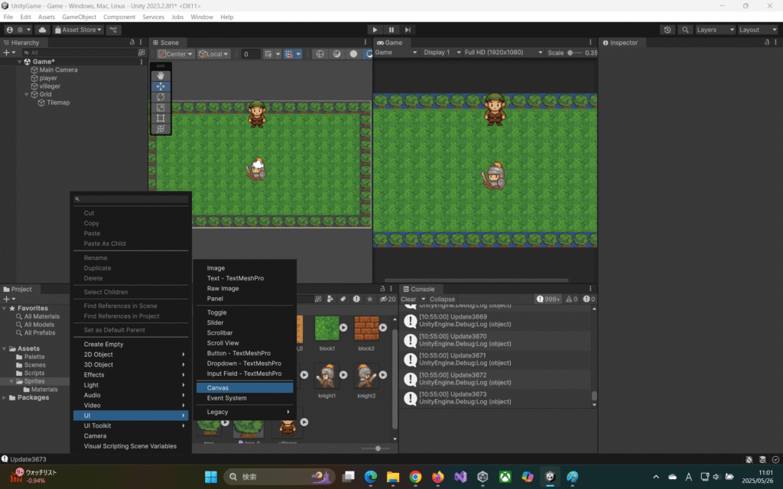Adjust the Project thumbnail size slider
The height and width of the screenshot is (489, 783).
click(375, 449)
